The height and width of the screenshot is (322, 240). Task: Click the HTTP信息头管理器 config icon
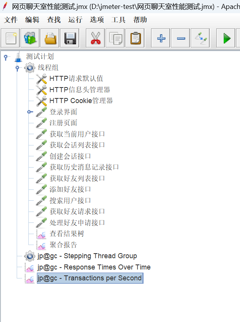42,90
